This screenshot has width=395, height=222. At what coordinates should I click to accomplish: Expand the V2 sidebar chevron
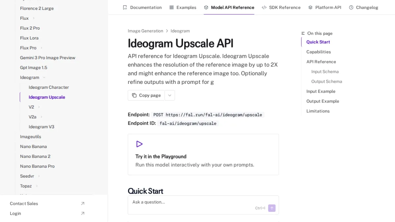tap(39, 107)
